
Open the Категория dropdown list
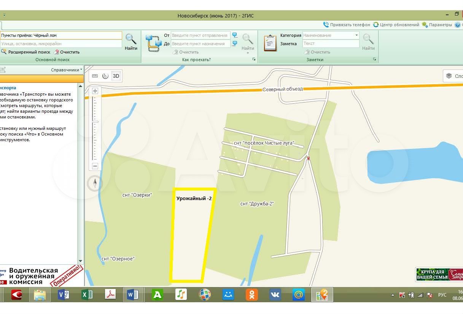click(x=356, y=35)
